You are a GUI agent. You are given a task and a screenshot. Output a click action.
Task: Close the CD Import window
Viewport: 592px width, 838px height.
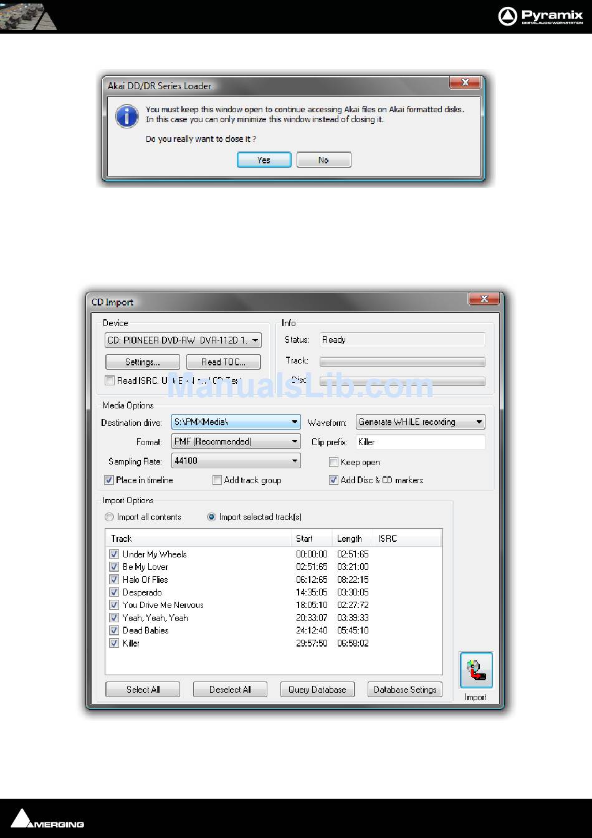coord(484,299)
